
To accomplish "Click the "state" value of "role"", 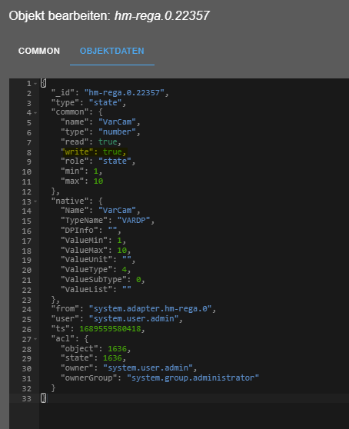I will 115,161.
